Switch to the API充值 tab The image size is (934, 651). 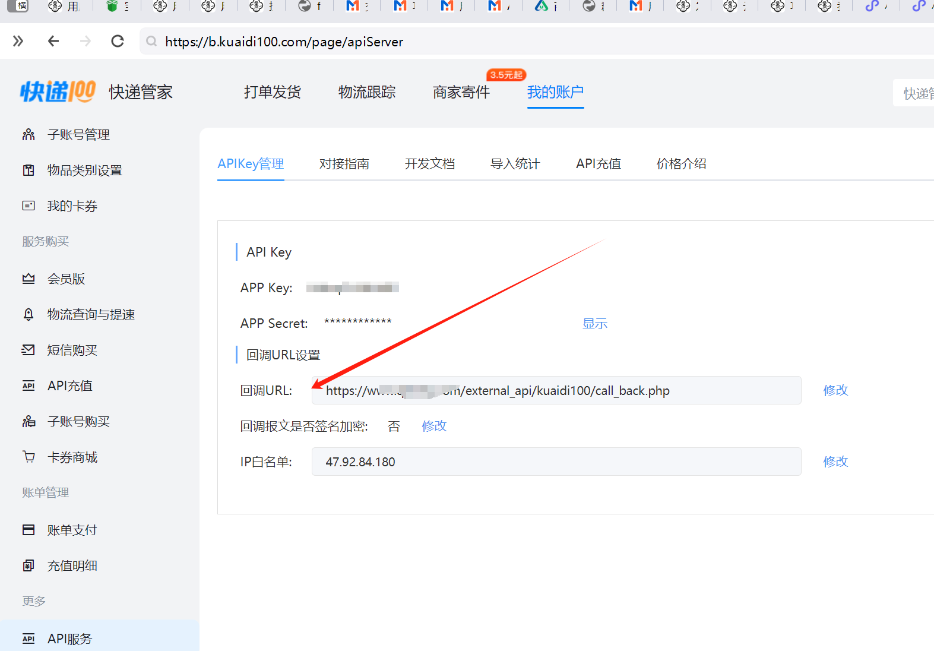(599, 164)
